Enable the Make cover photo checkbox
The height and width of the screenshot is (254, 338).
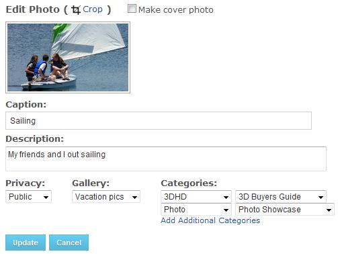tap(132, 9)
